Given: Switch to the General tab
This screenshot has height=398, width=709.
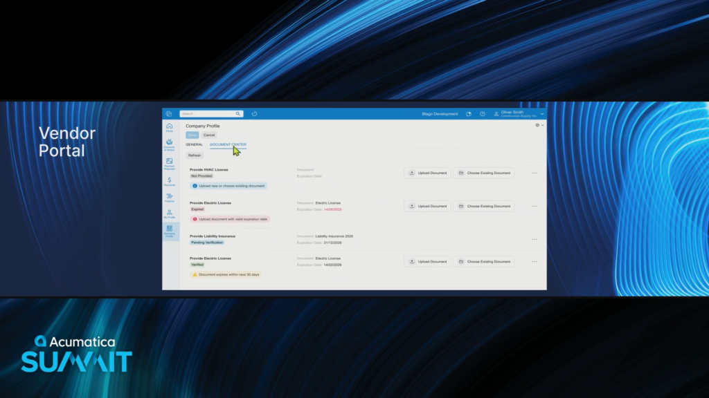Looking at the screenshot, I should (x=194, y=144).
